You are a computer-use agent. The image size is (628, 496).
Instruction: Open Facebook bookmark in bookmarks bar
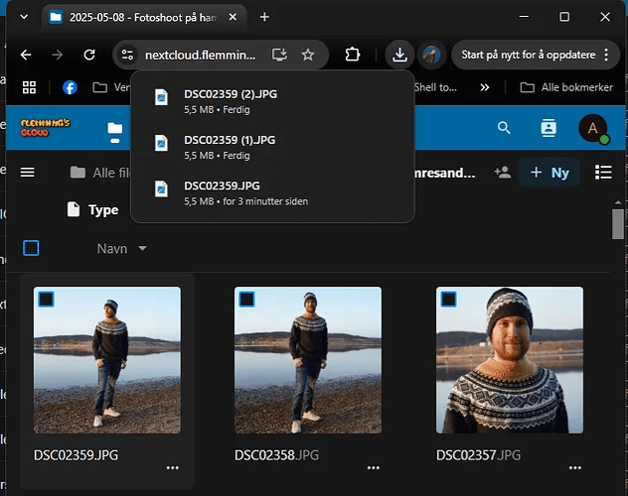[71, 87]
